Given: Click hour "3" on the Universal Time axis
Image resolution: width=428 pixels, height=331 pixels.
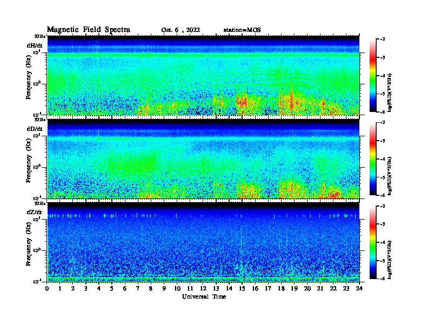Looking at the screenshot, I should (x=86, y=289).
